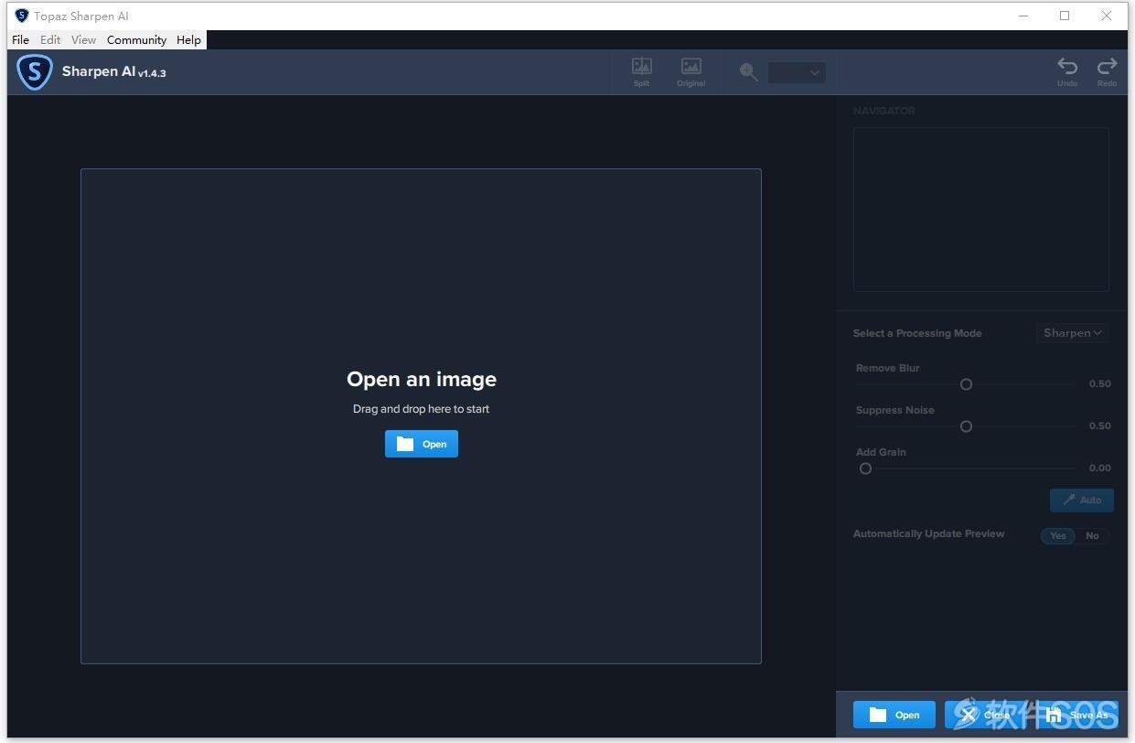Click the Suppress Noise slider handle
The image size is (1135, 743).
point(966,426)
